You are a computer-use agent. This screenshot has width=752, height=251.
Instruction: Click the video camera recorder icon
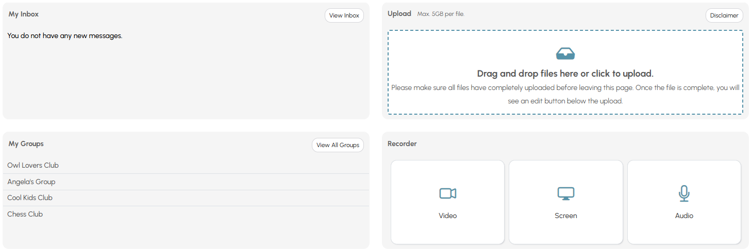(x=447, y=193)
